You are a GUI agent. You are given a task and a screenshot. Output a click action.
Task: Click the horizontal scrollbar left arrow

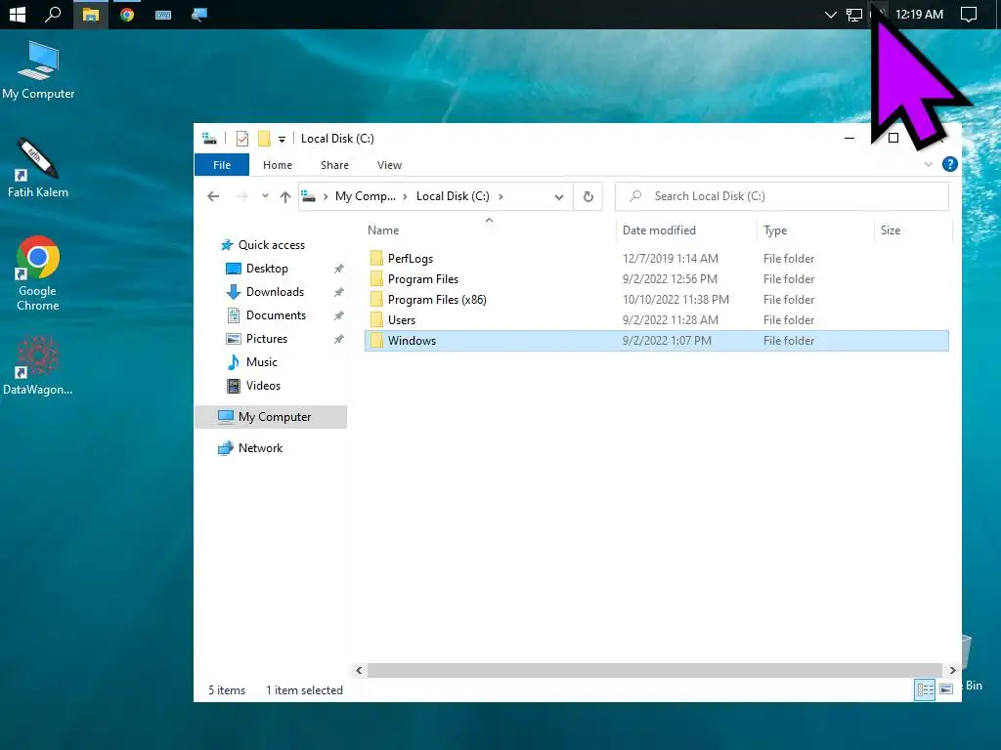click(359, 670)
